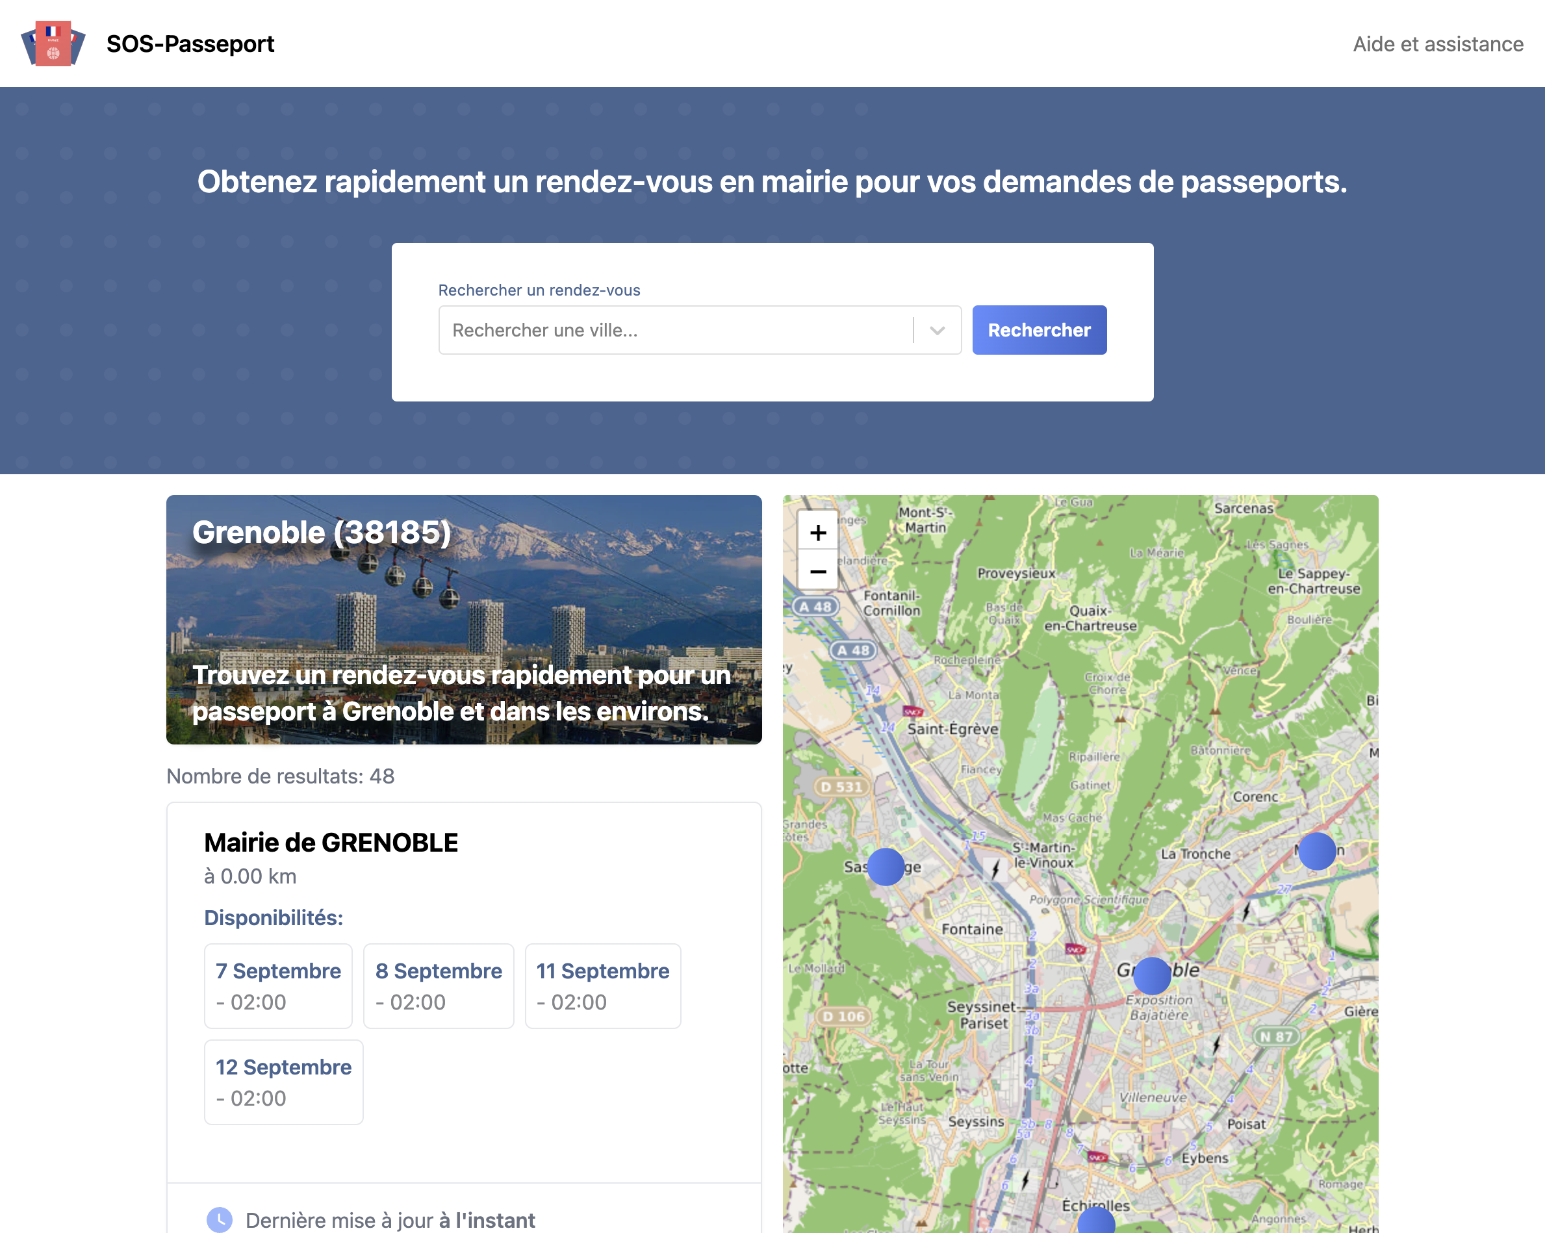This screenshot has height=1233, width=1545.
Task: Open Aide et assistance page
Action: 1438,44
